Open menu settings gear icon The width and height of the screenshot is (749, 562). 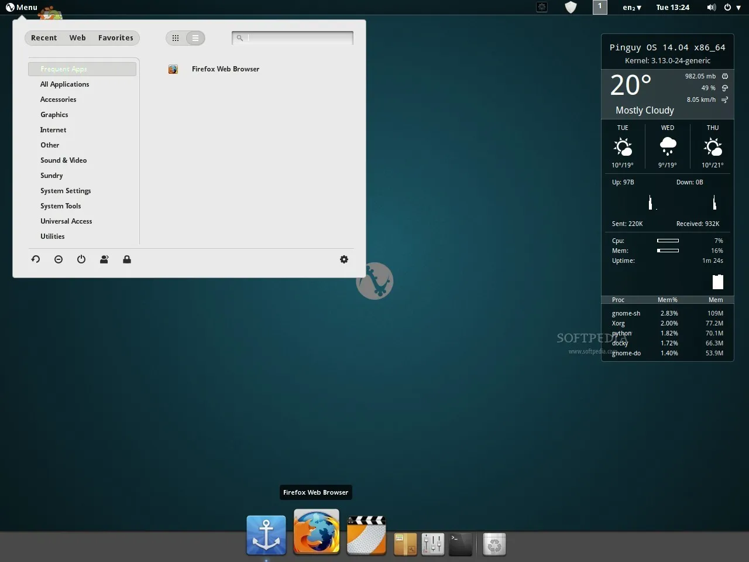click(344, 259)
